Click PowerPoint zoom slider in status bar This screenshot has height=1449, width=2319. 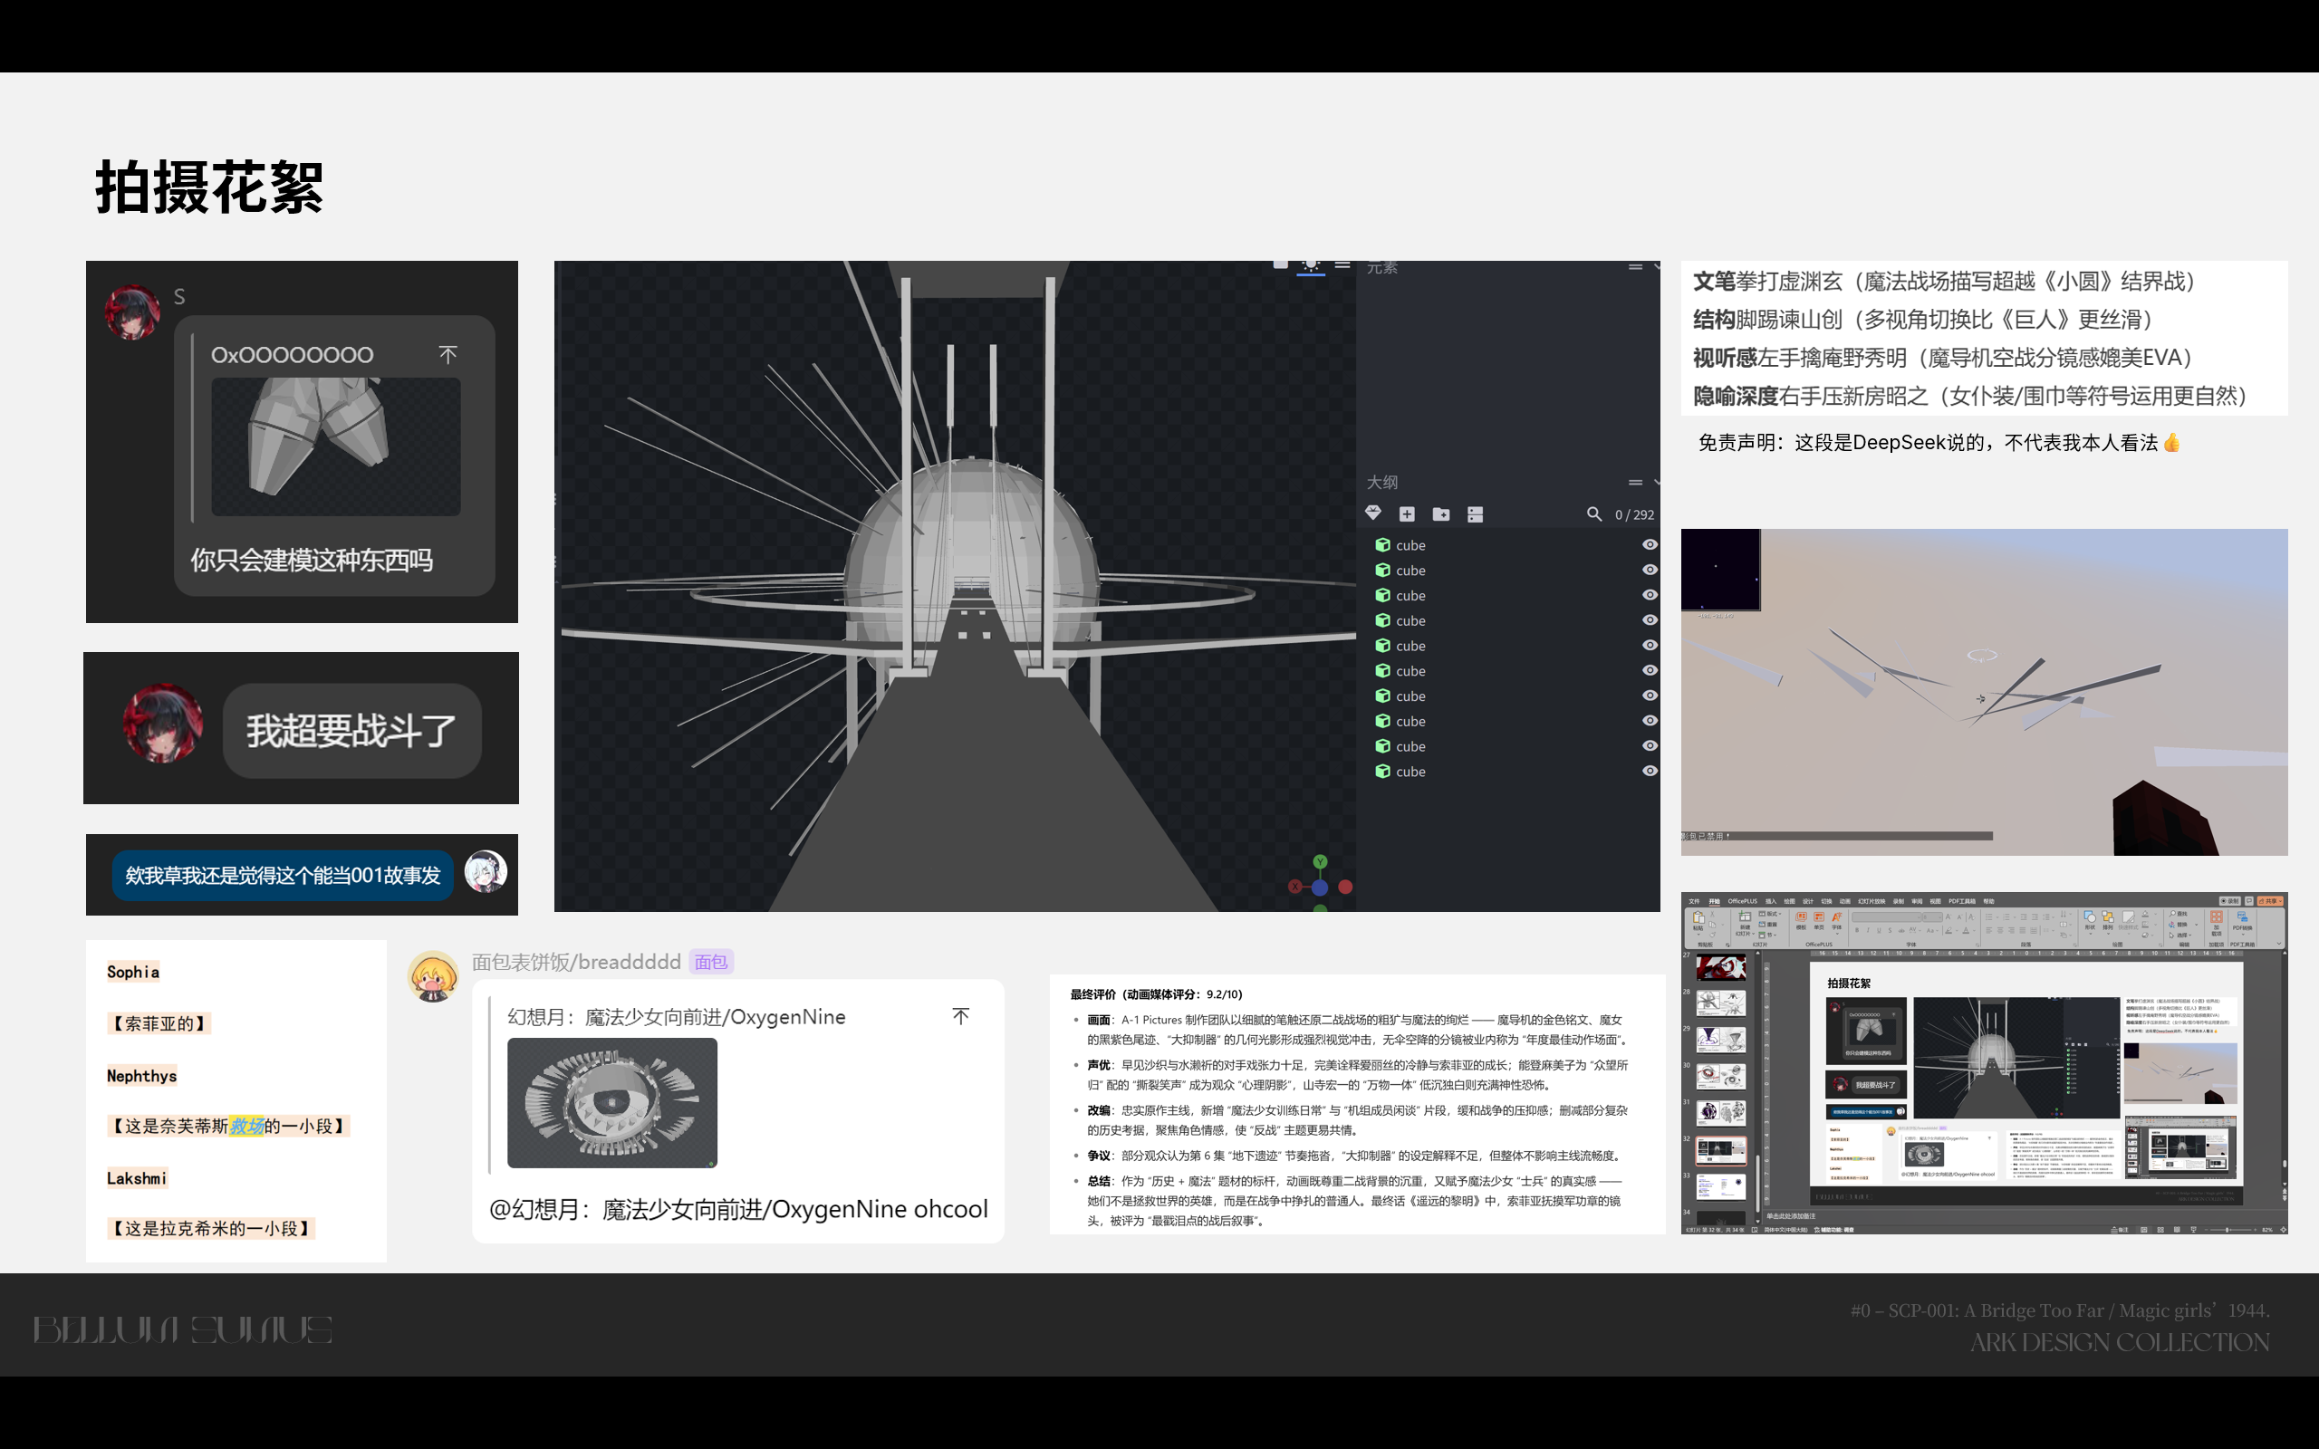coord(2228,1230)
